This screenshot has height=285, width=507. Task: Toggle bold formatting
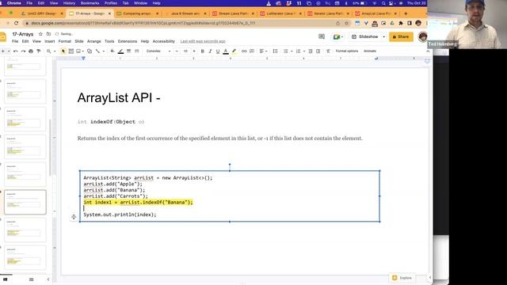(x=203, y=51)
